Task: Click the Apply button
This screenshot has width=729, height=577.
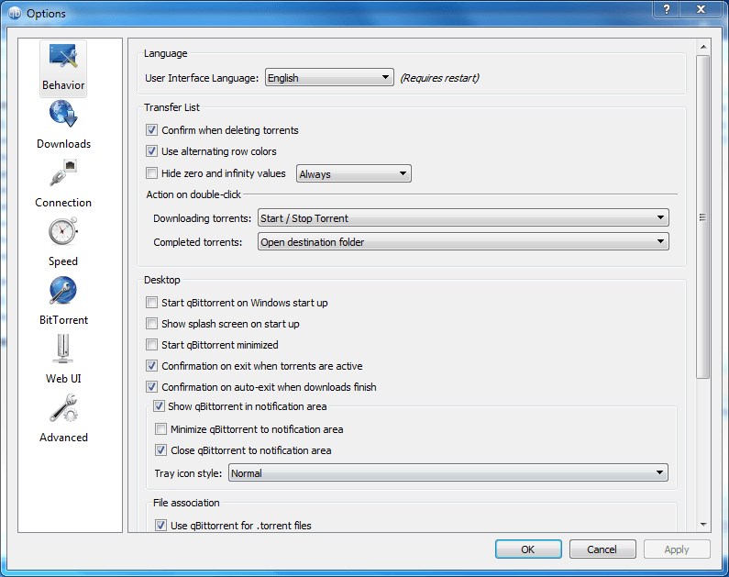Action: [x=677, y=549]
